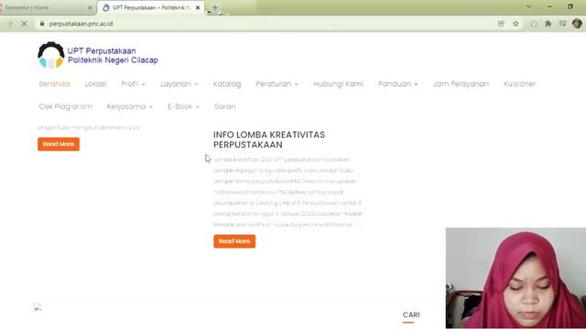This screenshot has height=329, width=586.
Task: Restore down the Chrome window
Action: (x=570, y=6)
